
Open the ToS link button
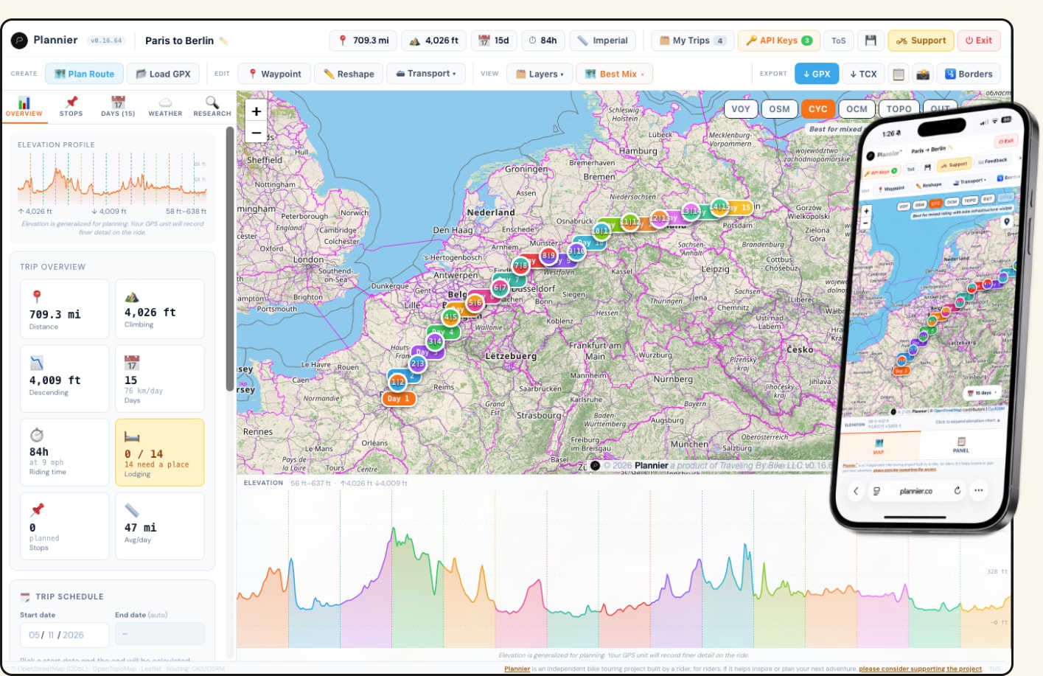(839, 41)
